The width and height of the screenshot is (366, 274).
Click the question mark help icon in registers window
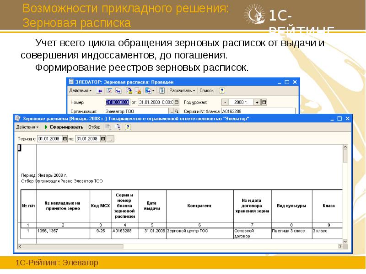tap(128, 128)
